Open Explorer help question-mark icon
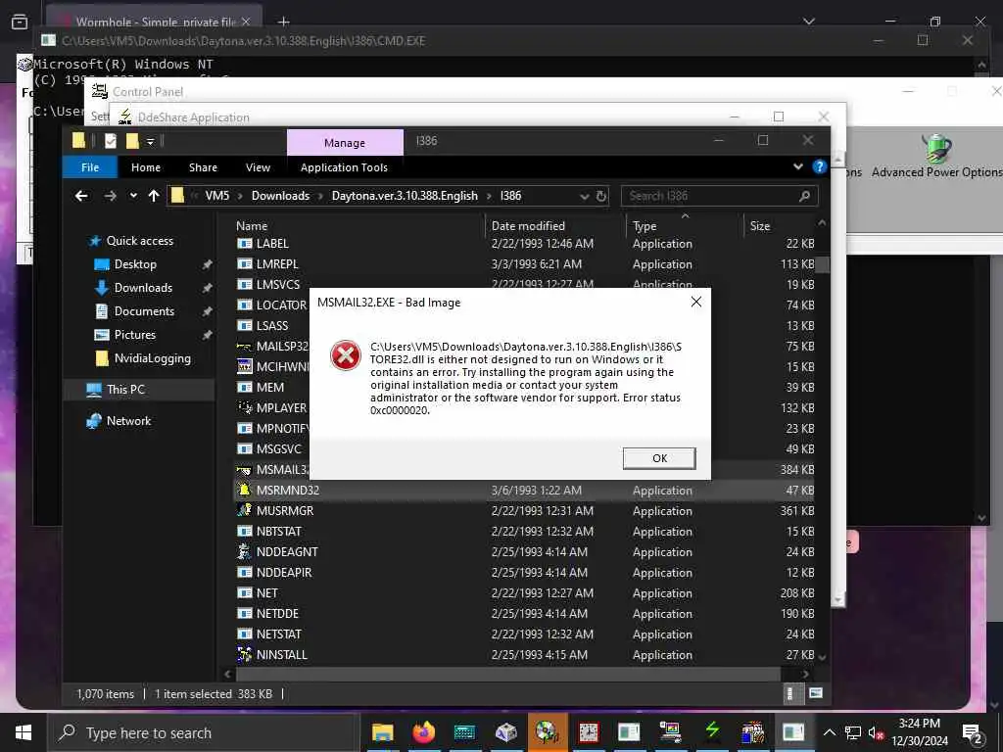This screenshot has width=1003, height=752. click(x=819, y=166)
